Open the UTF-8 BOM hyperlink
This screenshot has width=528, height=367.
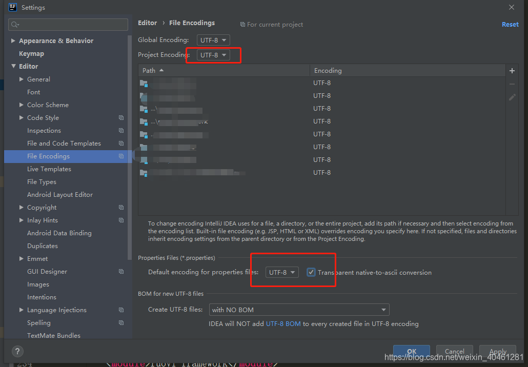coord(283,323)
